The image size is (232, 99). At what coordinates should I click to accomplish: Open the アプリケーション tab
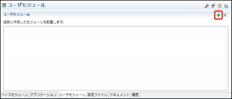(x=43, y=95)
